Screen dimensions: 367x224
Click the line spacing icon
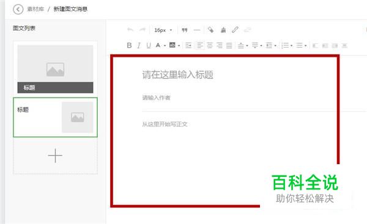269,45
